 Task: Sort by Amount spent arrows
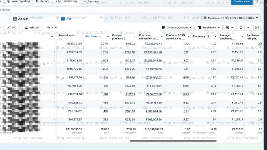point(61,39)
